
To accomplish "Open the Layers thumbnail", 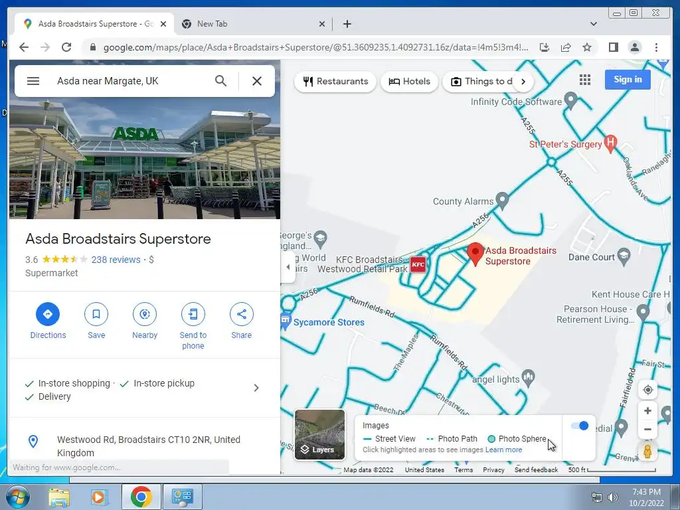I will [x=320, y=434].
